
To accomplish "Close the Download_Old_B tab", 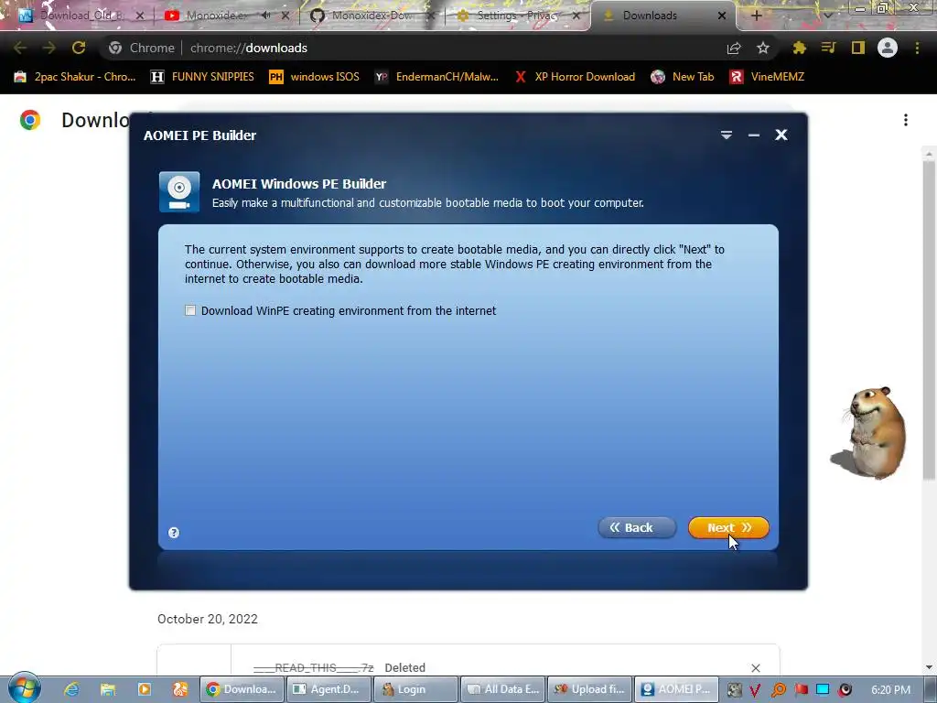I will [139, 16].
